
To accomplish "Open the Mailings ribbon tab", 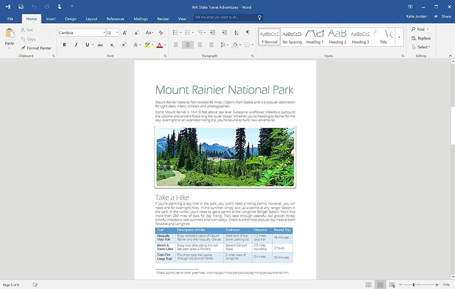I will click(x=140, y=19).
